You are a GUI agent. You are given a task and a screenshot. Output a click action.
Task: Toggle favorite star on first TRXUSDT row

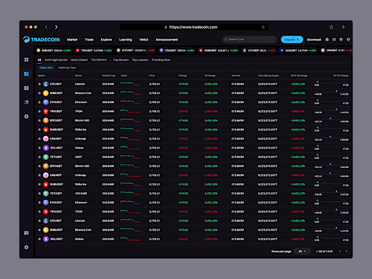(x=39, y=111)
